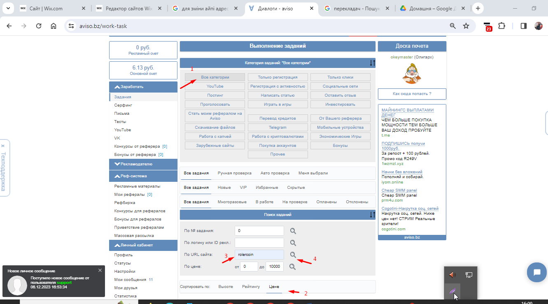This screenshot has height=304, width=548.
Task: Collapse the Реф-система sidebar section
Action: (x=143, y=176)
